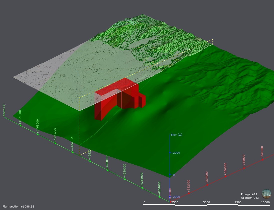The image size is (274, 210).
Task: Click the 3D orientation compass sphere
Action: coord(266,194)
